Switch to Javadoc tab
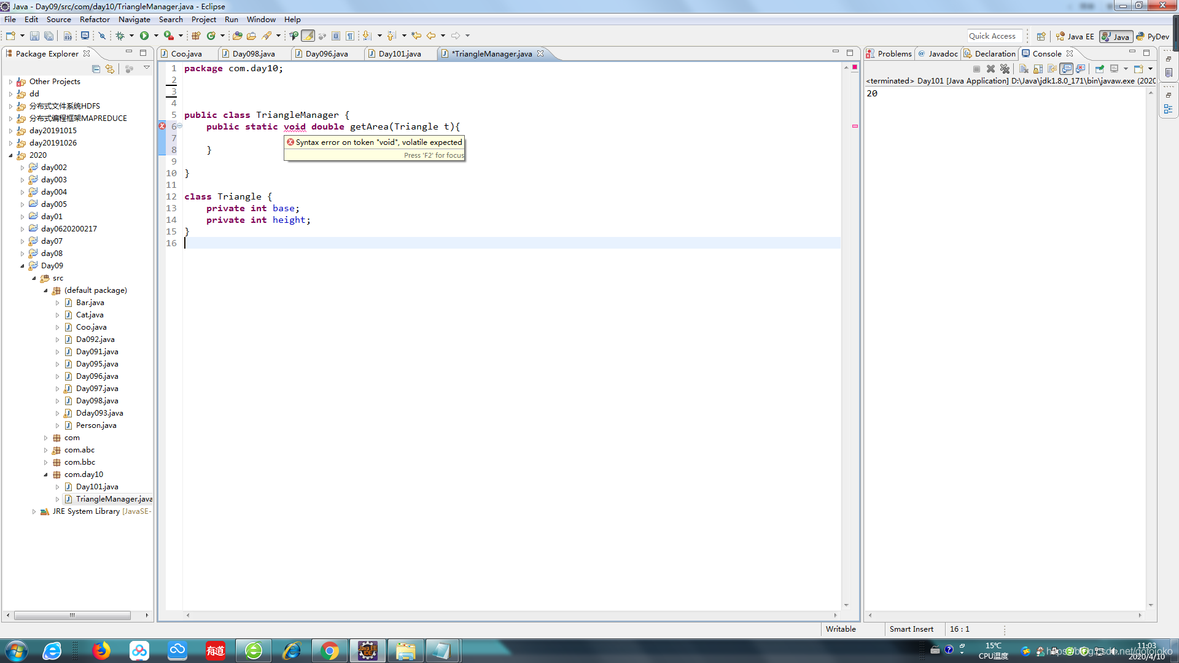The height and width of the screenshot is (663, 1179). pyautogui.click(x=938, y=54)
